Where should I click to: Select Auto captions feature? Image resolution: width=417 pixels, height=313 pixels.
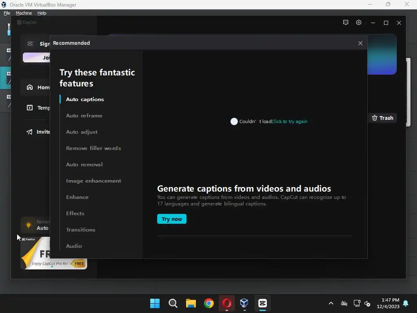point(85,99)
